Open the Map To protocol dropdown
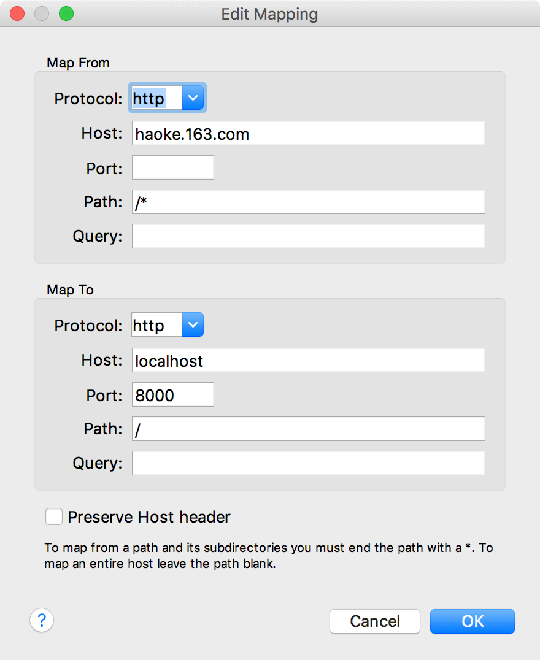Screen dimensions: 540x660 (x=193, y=325)
